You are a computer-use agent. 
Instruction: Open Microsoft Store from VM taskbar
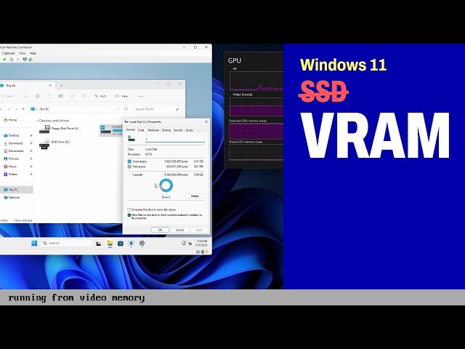coord(121,244)
